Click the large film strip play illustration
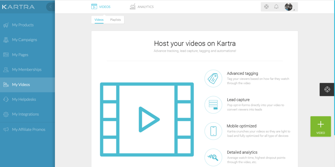Image resolution: width=335 pixels, height=167 pixels. 147,119
